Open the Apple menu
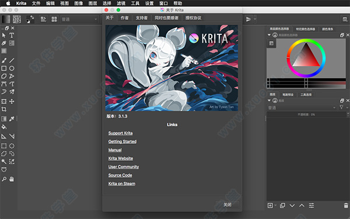Image resolution: width=350 pixels, height=219 pixels. [x=8, y=3]
